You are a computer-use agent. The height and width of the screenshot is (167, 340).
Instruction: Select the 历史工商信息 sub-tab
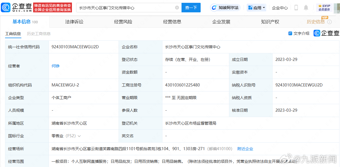[39, 34]
